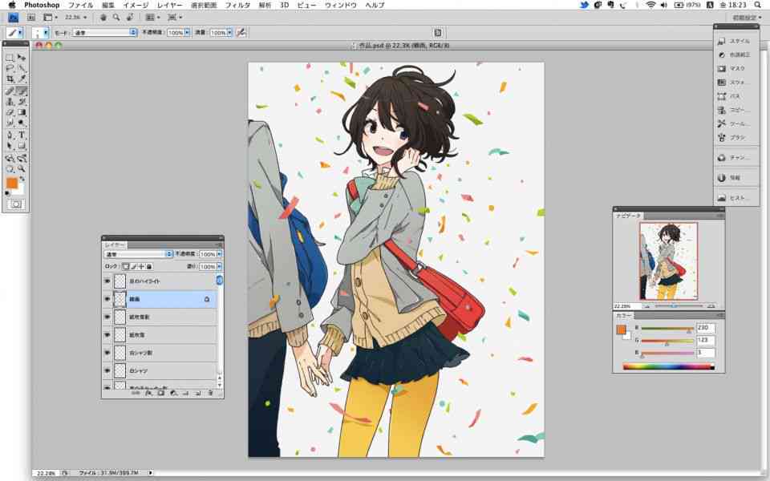Image resolution: width=770 pixels, height=481 pixels.
Task: Click the Navigator preview thumbnail
Action: click(x=668, y=261)
